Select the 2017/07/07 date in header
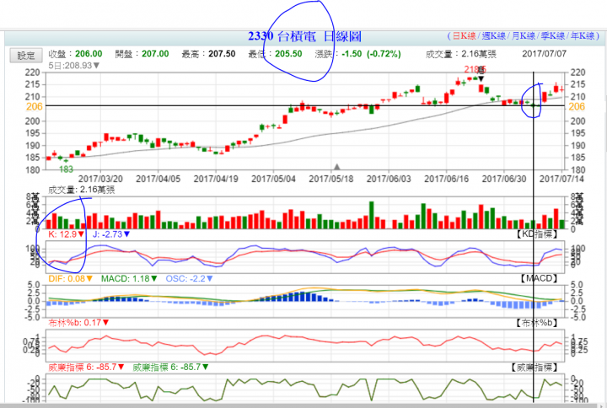Screen dimensions: 607x408 point(544,54)
